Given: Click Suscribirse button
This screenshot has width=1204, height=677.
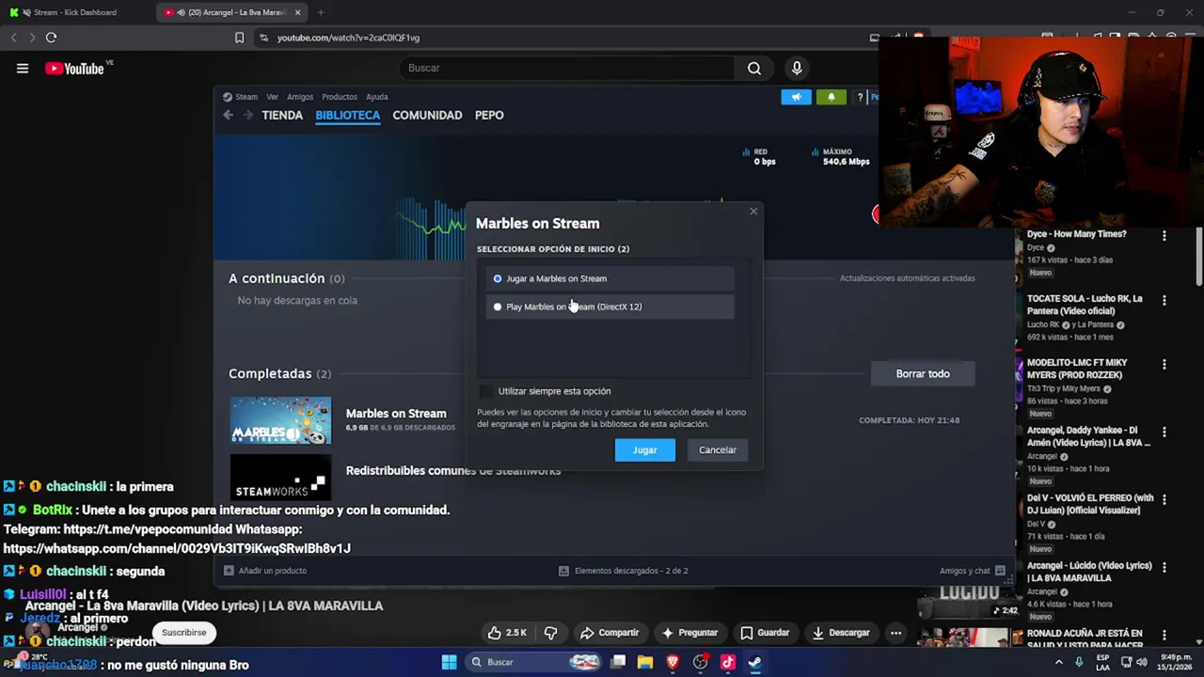Looking at the screenshot, I should [183, 633].
